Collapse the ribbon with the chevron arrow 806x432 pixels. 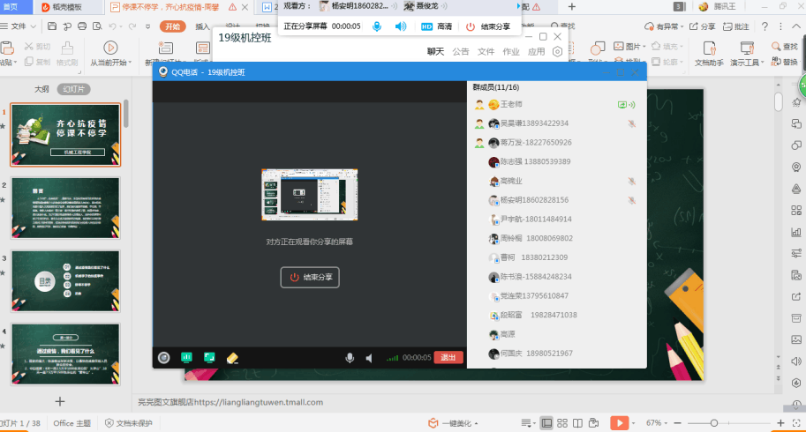[x=796, y=26]
